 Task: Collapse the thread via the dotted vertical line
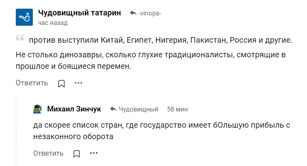click(16, 130)
